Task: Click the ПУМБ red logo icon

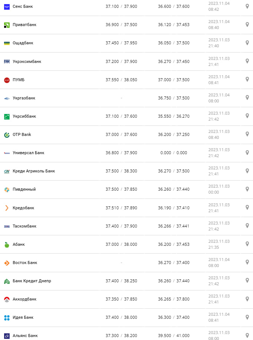Action: 7,80
